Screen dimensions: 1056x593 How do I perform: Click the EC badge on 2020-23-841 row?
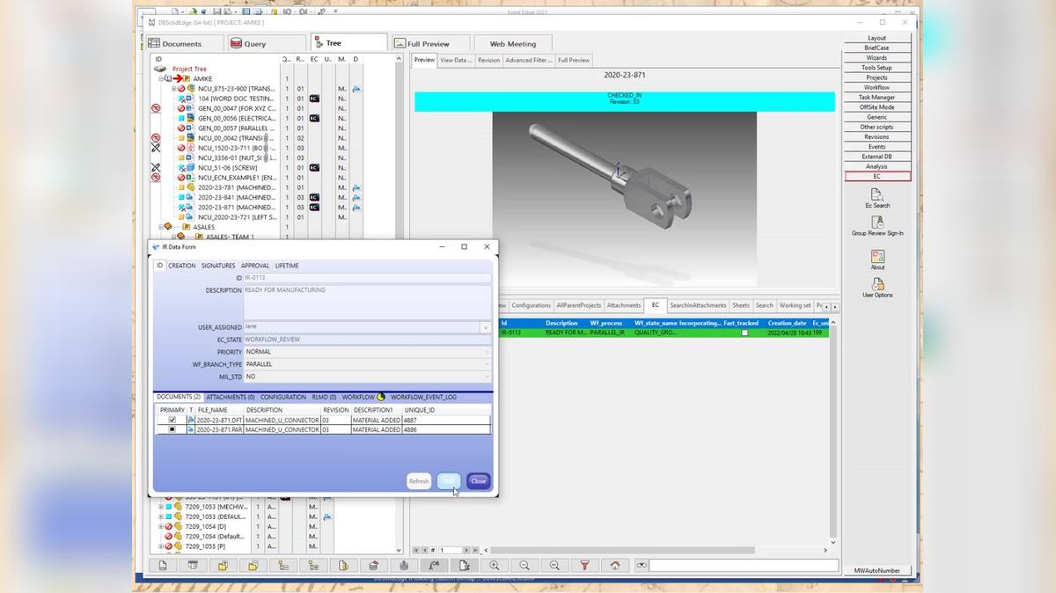coord(314,197)
